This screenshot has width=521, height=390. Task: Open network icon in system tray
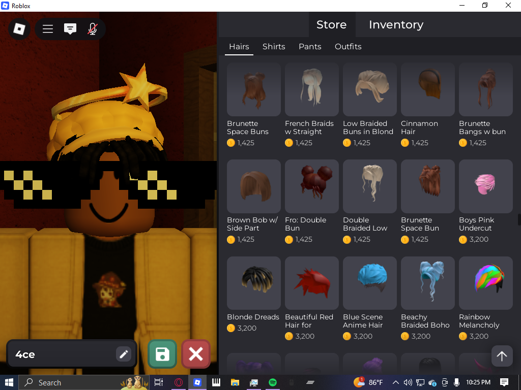420,382
